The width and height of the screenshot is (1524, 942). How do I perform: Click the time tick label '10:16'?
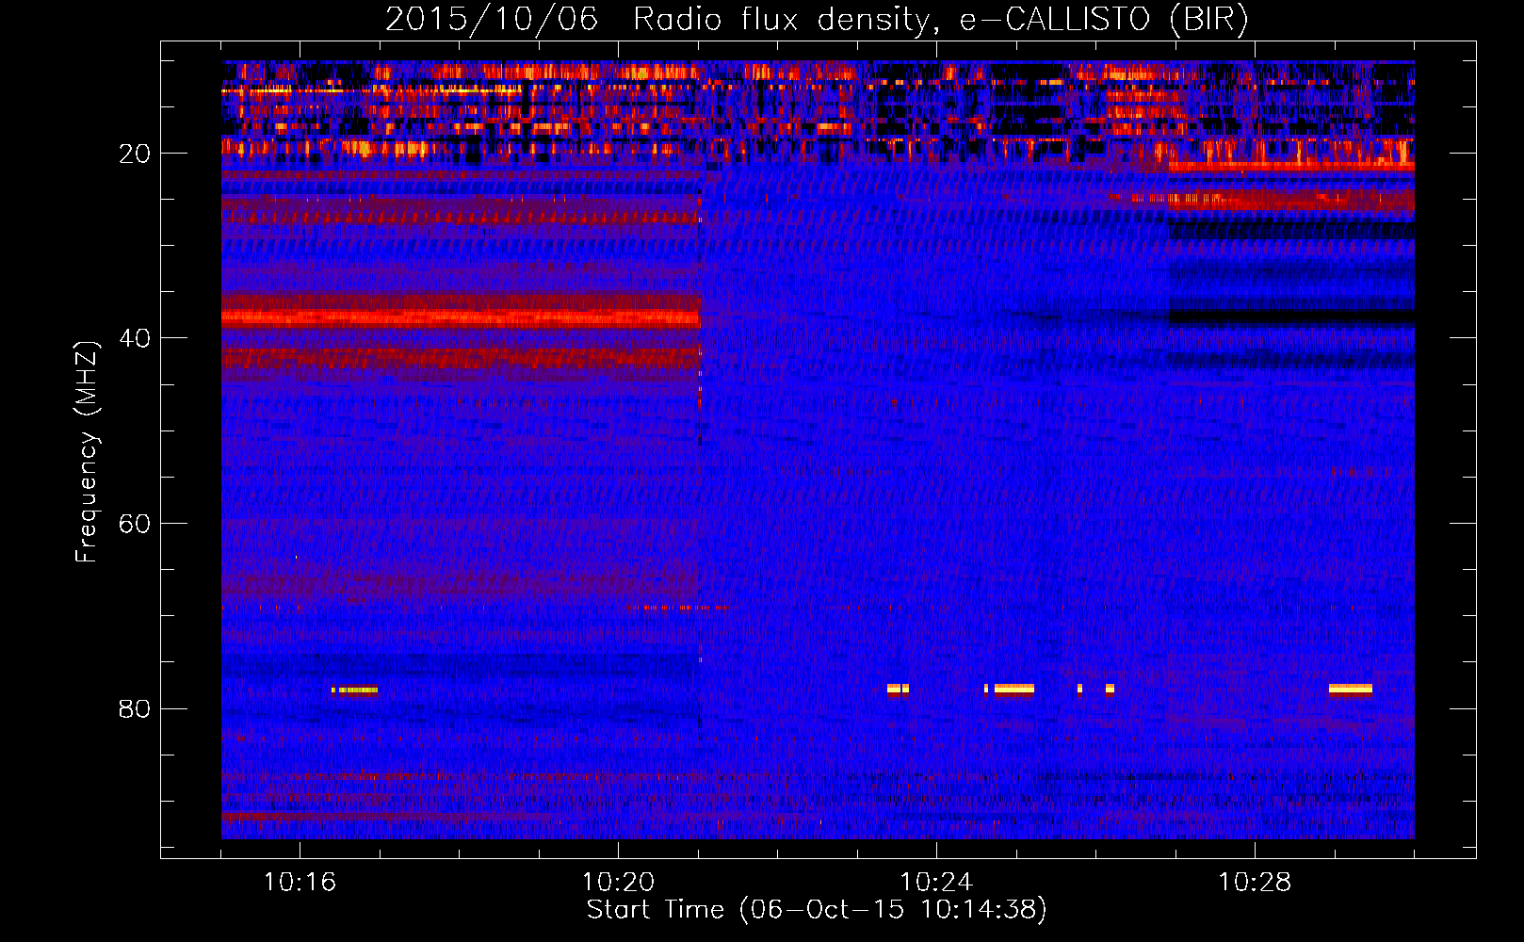pyautogui.click(x=300, y=883)
